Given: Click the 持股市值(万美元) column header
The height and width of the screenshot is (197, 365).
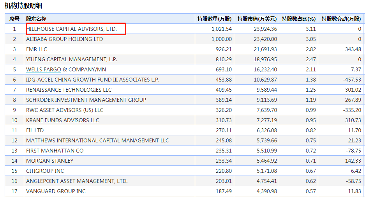Looking at the screenshot, I should tap(257, 19).
